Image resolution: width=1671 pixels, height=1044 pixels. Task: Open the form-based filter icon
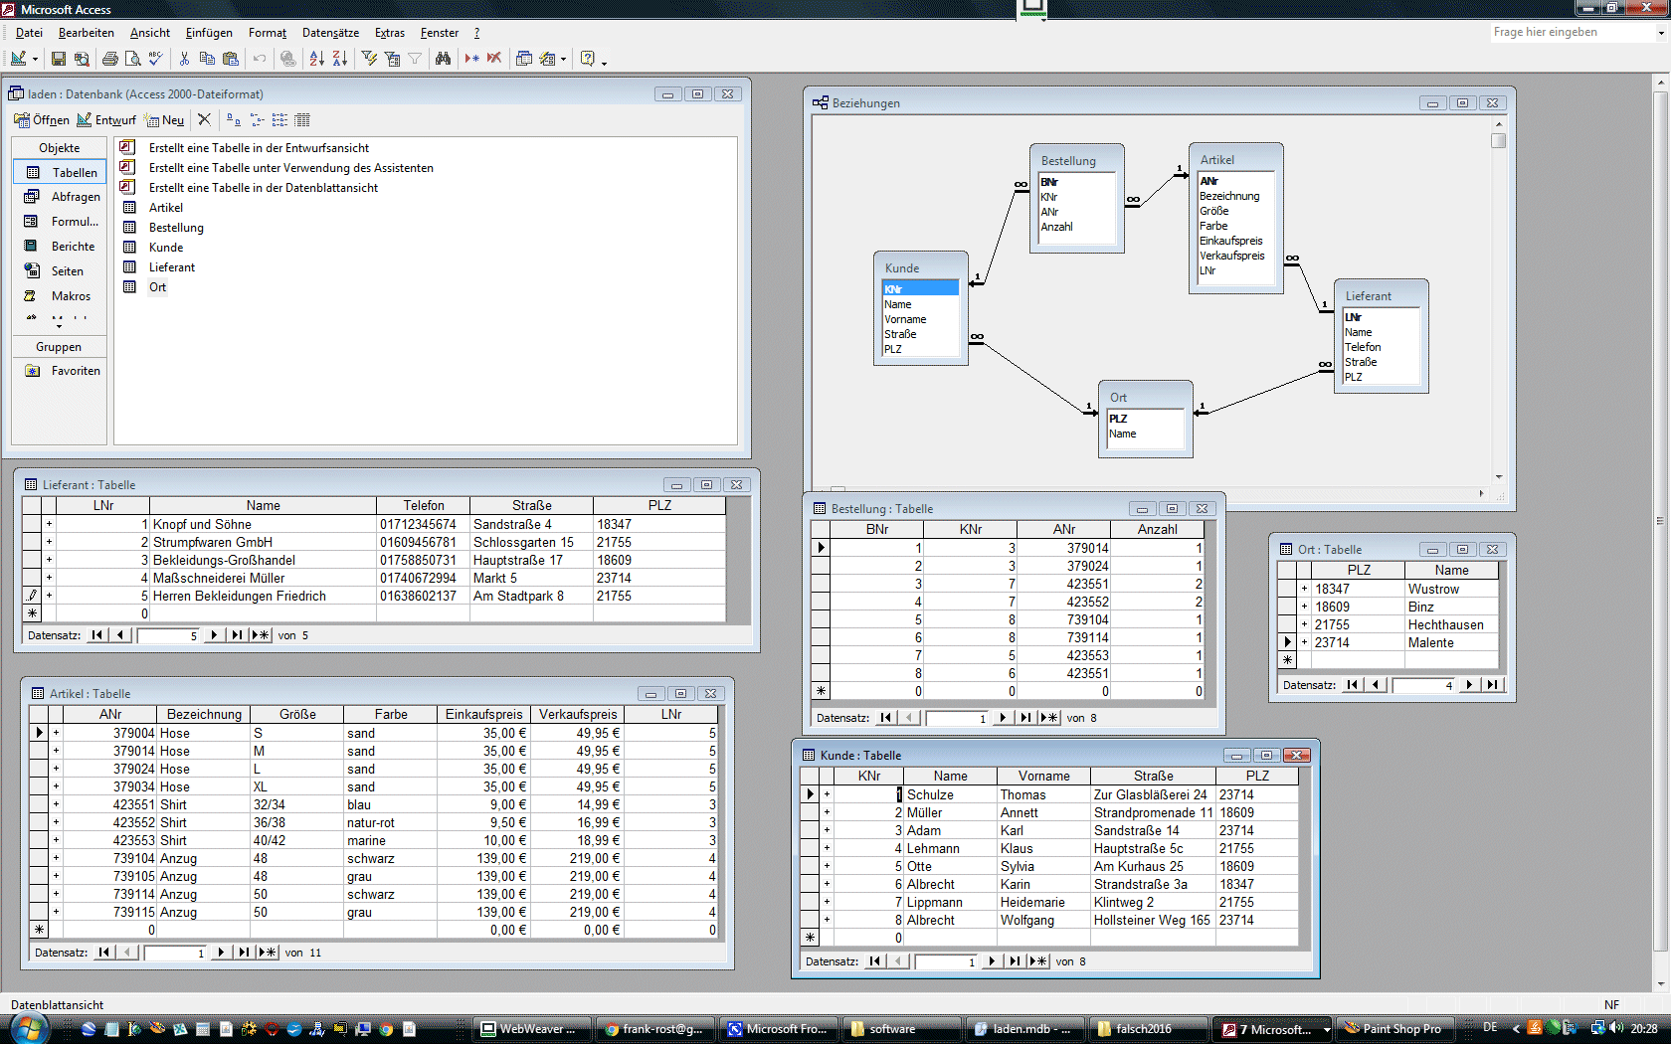coord(392,59)
